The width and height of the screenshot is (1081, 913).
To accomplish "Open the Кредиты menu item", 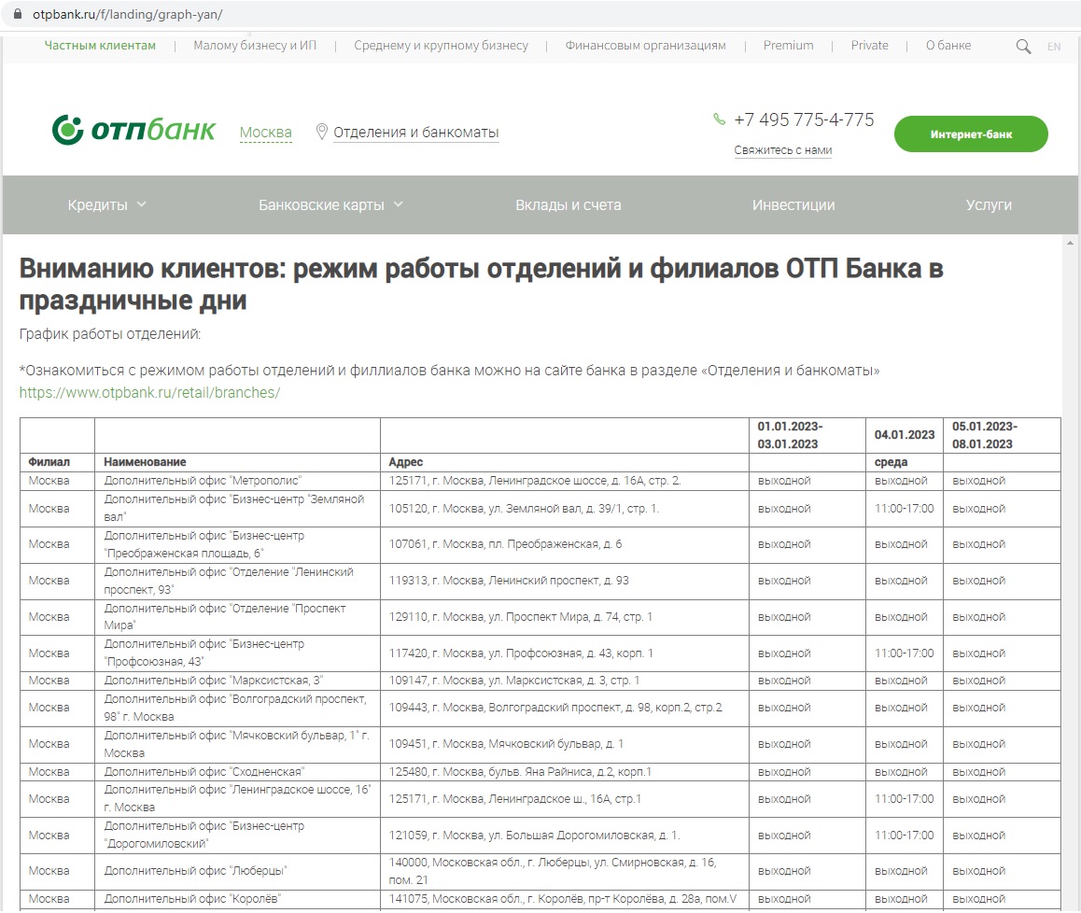I will [x=97, y=204].
